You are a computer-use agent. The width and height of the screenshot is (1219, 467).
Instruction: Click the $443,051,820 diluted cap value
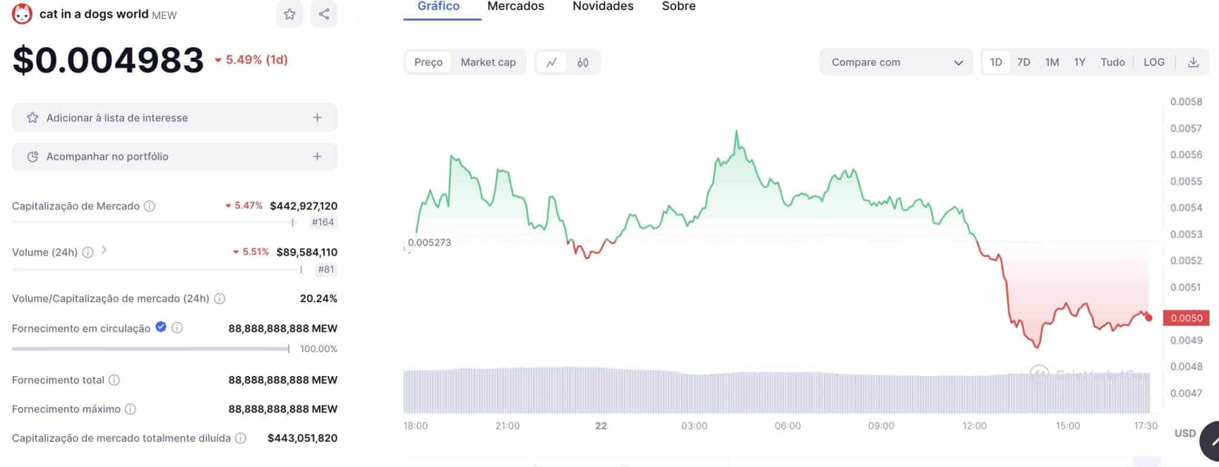pos(302,438)
